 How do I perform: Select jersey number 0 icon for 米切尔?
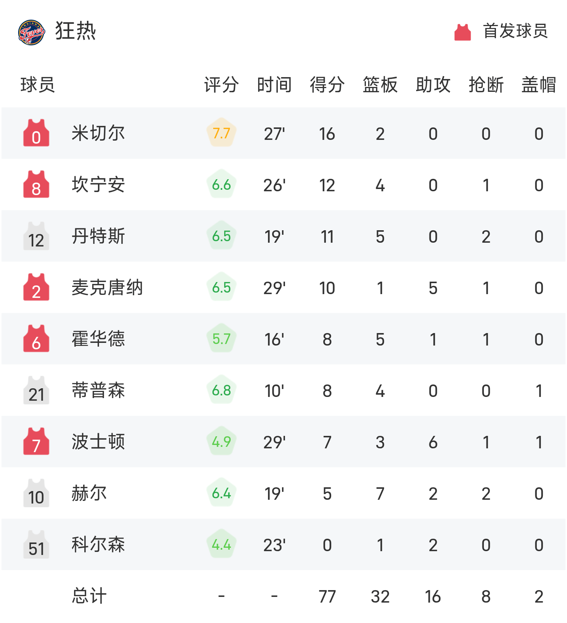[36, 133]
